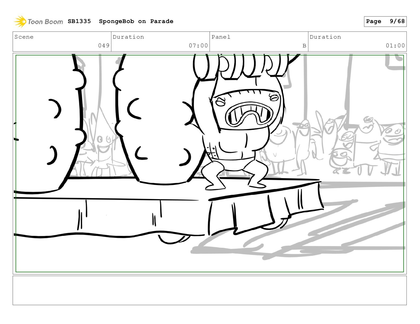This screenshot has width=420, height=324.
Task: Click the Page 9/68 box
Action: (x=385, y=21)
